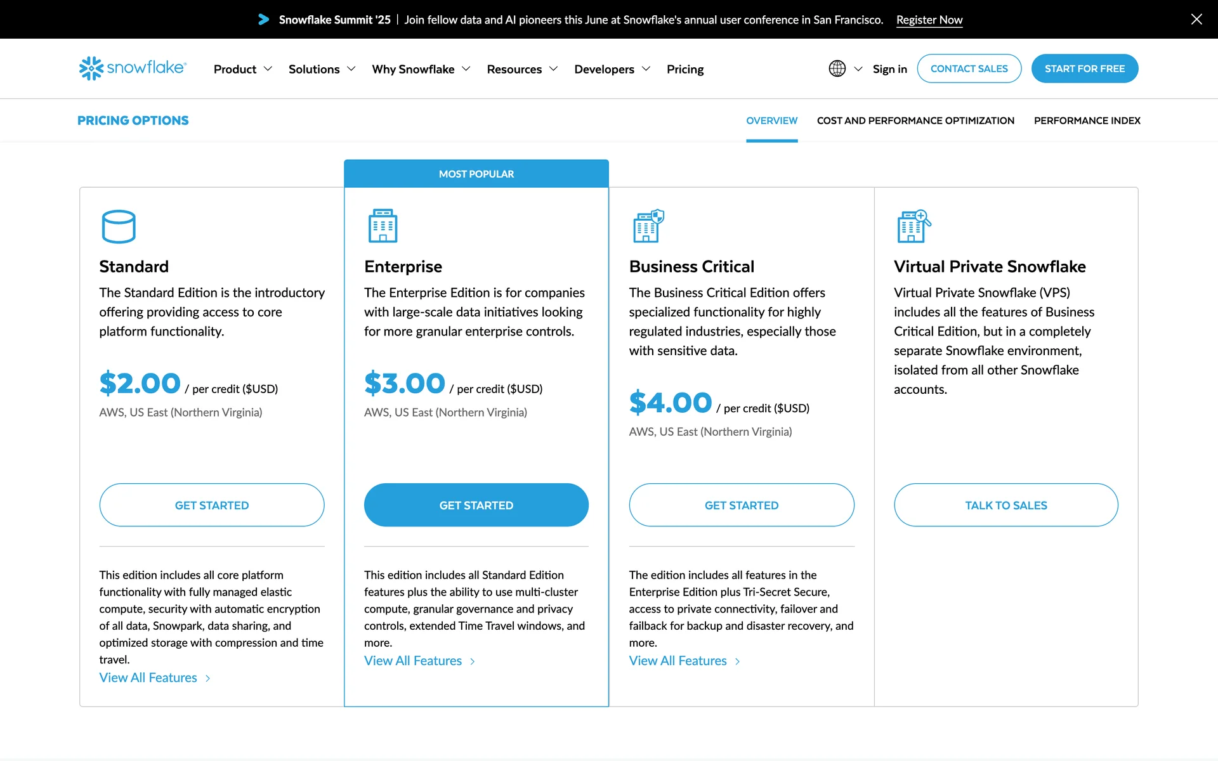Switch to Performance Index tab
This screenshot has width=1218, height=761.
coord(1086,120)
